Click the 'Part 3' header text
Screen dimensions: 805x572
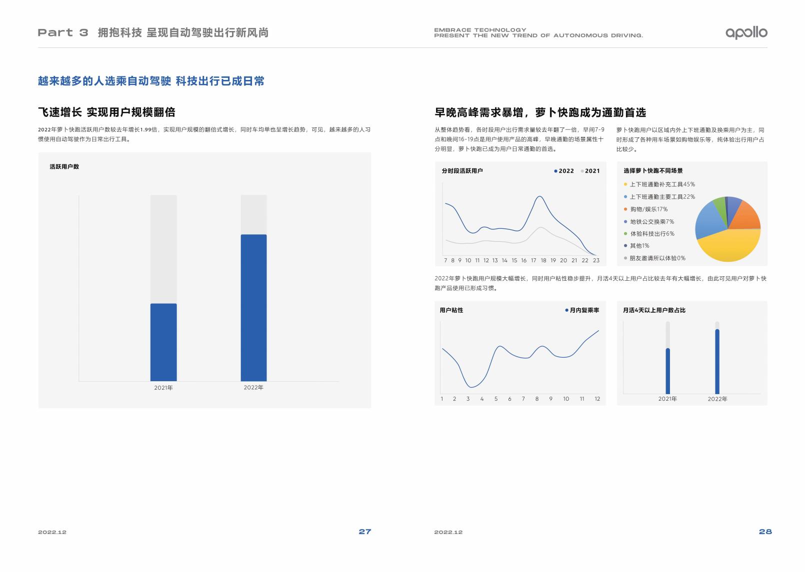click(63, 33)
